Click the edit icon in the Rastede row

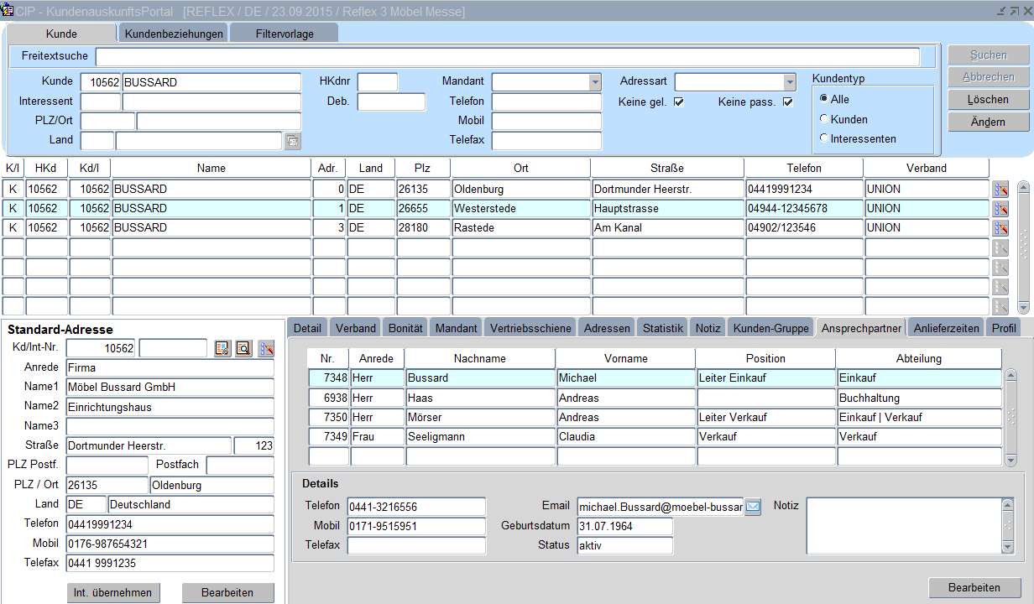pos(1000,228)
